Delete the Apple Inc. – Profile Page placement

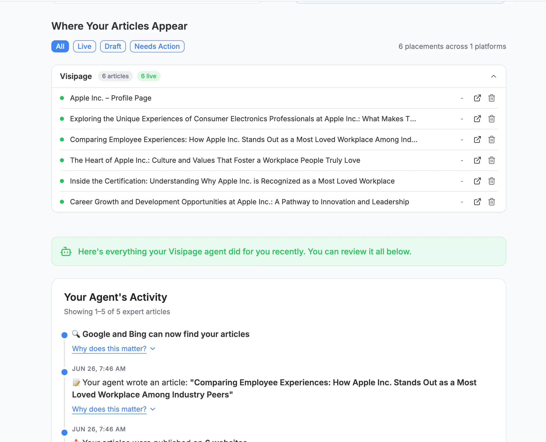pos(492,98)
